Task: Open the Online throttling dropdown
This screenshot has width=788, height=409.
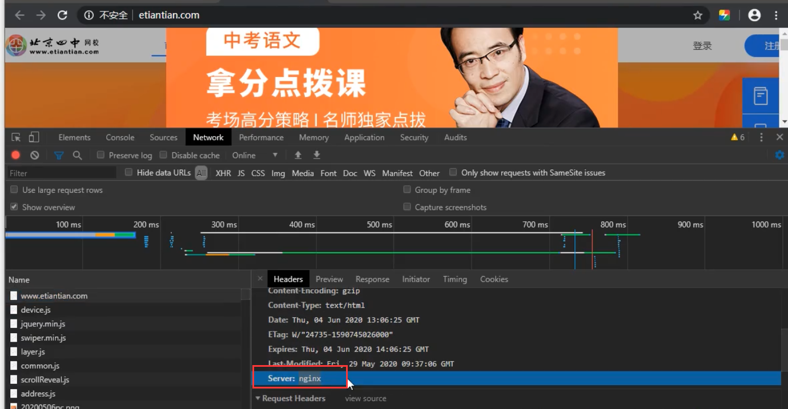Action: click(255, 155)
